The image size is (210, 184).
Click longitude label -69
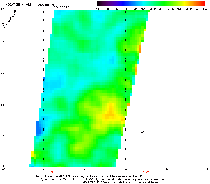(85, 169)
